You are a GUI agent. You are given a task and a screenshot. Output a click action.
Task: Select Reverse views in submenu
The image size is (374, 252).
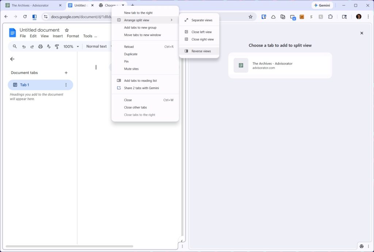pyautogui.click(x=201, y=51)
